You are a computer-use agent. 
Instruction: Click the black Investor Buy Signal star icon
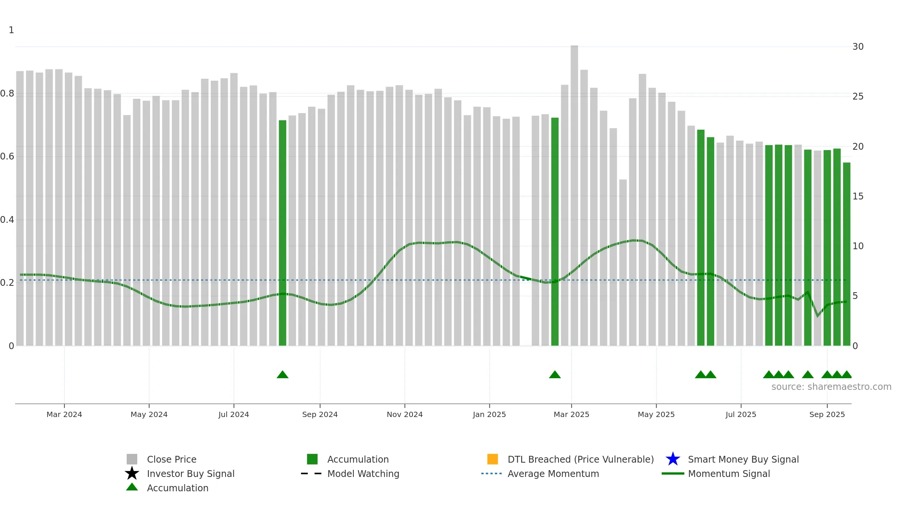tap(132, 473)
